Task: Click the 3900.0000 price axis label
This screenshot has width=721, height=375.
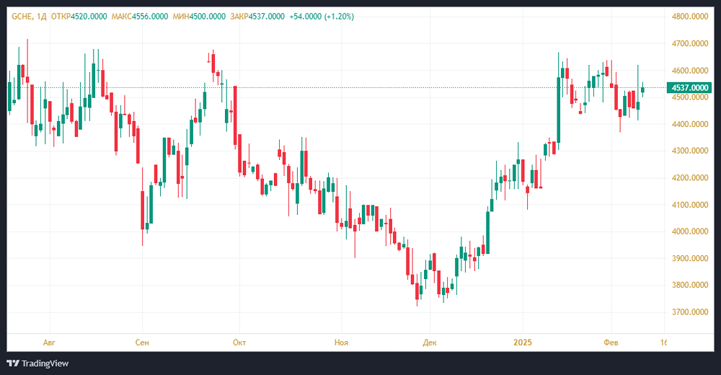Action: 690,258
